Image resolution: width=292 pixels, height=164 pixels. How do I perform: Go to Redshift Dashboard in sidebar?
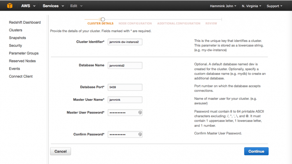pos(25,22)
